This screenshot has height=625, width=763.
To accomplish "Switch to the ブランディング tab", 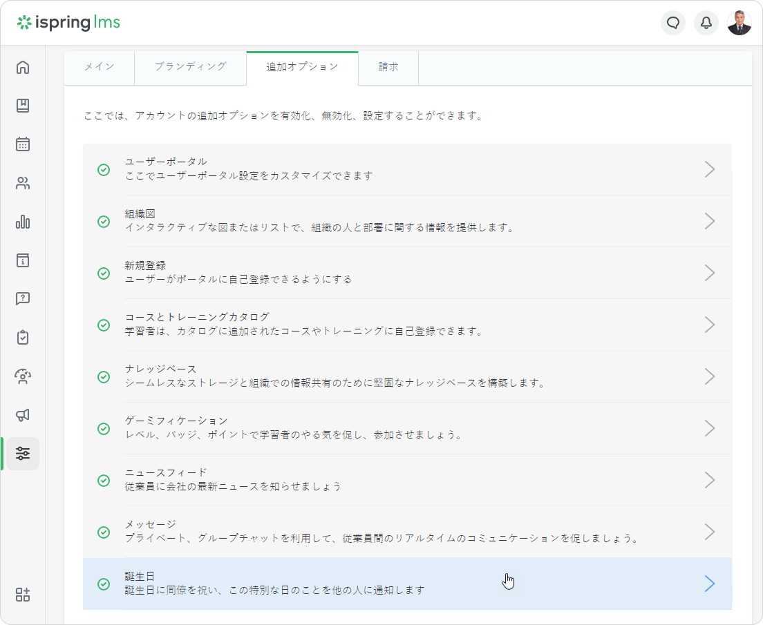I will point(190,67).
